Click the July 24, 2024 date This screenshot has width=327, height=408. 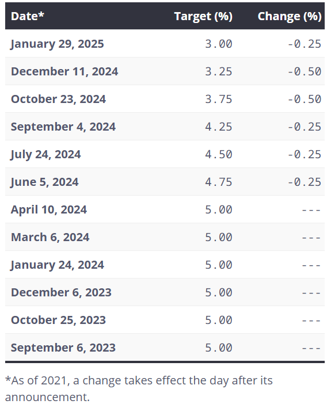coord(45,155)
